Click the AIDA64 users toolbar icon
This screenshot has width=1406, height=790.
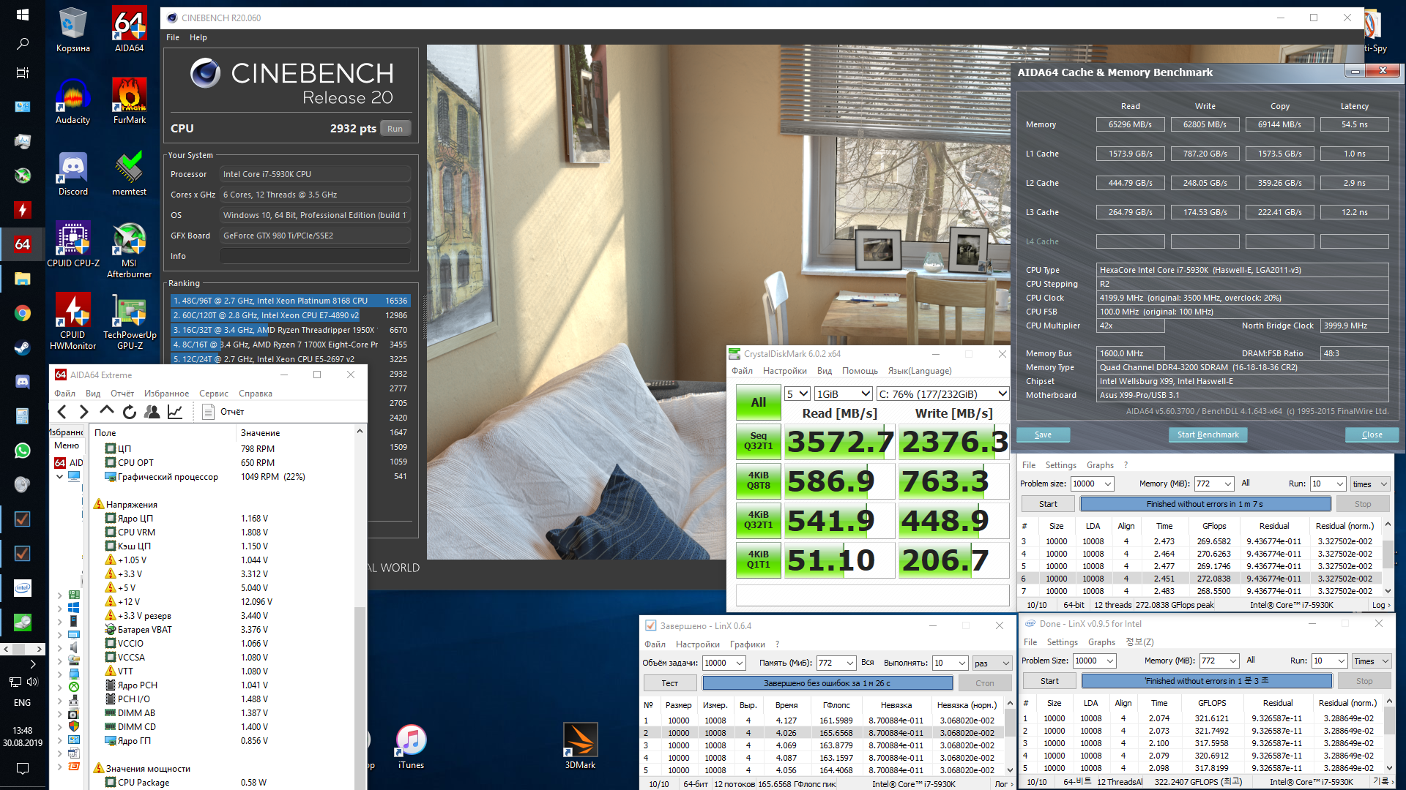tap(152, 412)
